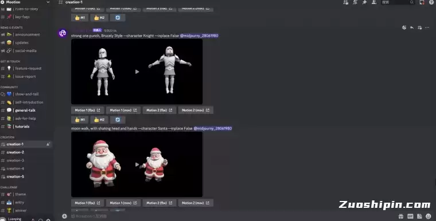436x221 pixels.
Task: Open the @midjourny_28061980 mention in the Santa prompt
Action: point(213,129)
